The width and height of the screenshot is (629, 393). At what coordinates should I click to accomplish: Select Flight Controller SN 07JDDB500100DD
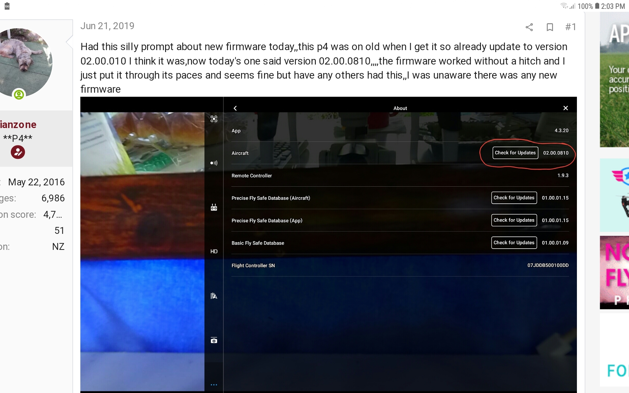click(548, 265)
